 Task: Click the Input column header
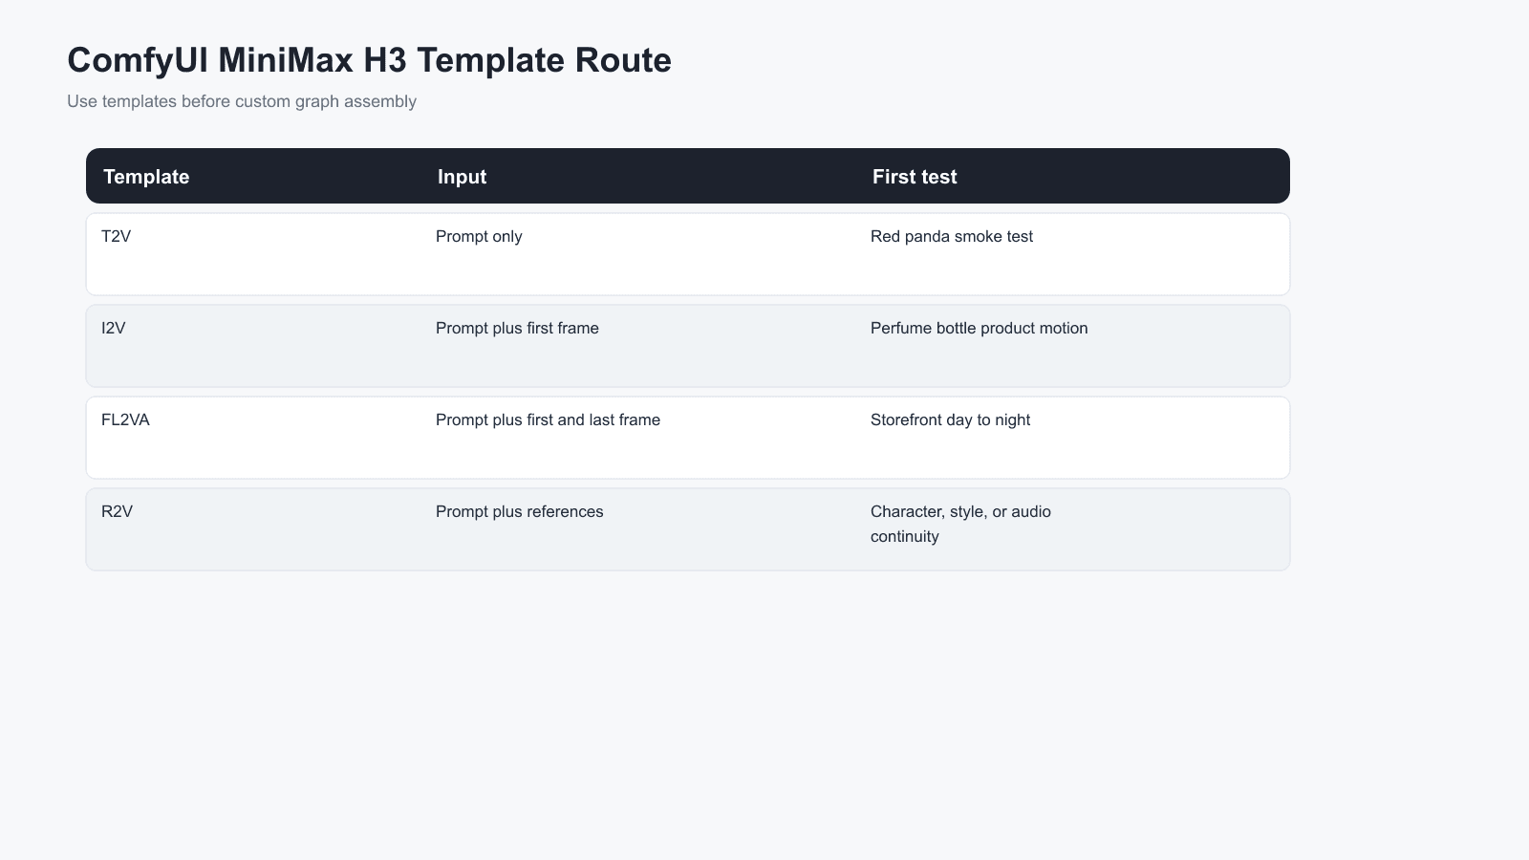(x=462, y=177)
